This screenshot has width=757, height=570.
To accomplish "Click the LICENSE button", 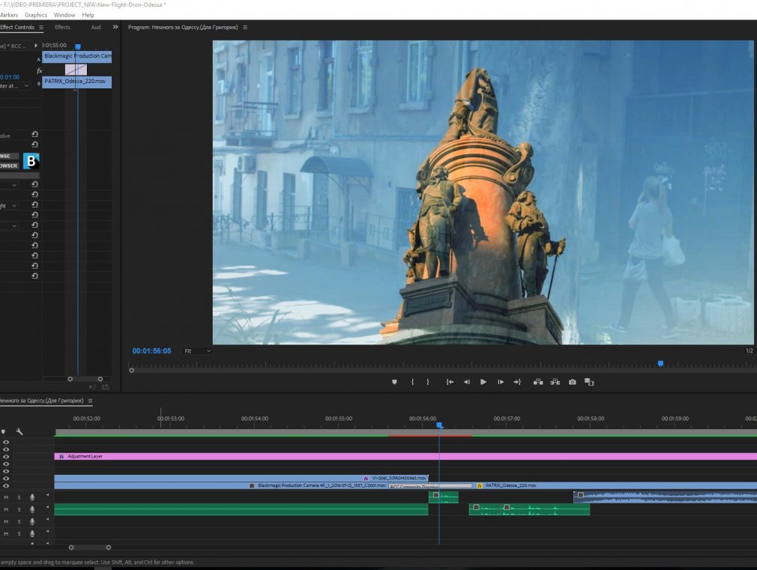I will (9, 156).
